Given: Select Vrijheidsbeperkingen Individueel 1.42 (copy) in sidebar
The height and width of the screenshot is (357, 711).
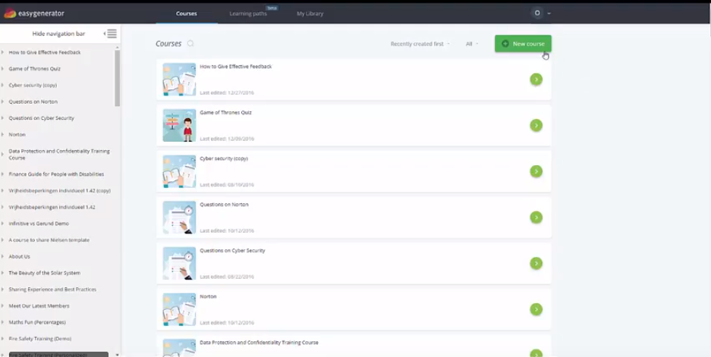Looking at the screenshot, I should [59, 191].
